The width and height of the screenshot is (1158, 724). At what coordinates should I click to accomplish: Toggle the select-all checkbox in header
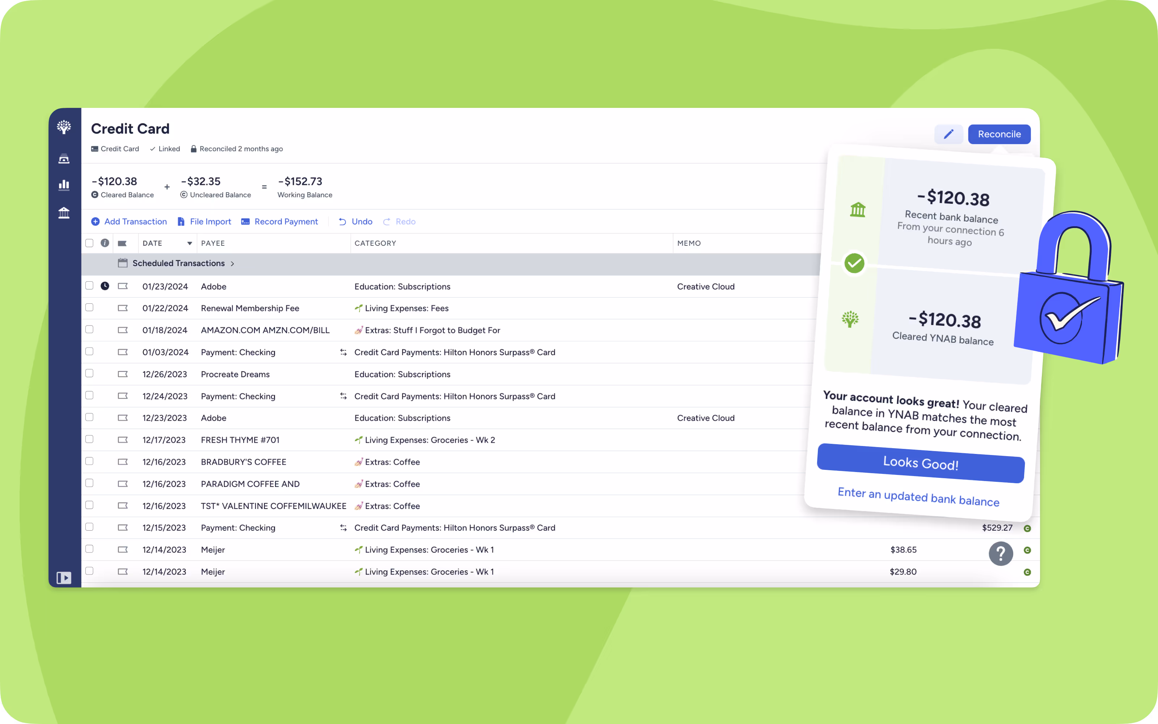[x=89, y=243]
